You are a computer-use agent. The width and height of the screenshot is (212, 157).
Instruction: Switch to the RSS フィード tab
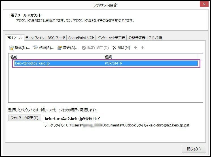tap(56, 38)
